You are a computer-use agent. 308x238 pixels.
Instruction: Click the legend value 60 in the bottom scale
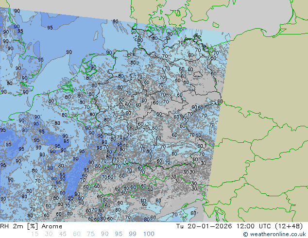click(x=77, y=234)
